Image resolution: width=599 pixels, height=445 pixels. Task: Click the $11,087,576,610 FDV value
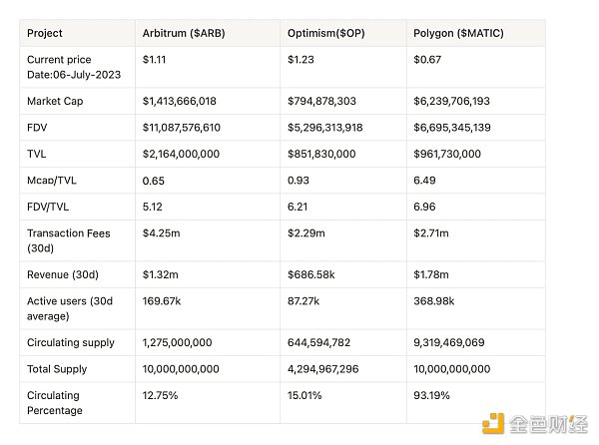point(182,128)
